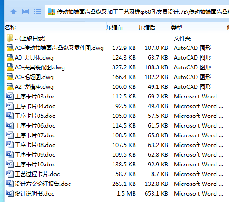Viewport: 229px width, 202px height.
Task: Select file 工序卡片08.doc
Action: [35, 145]
